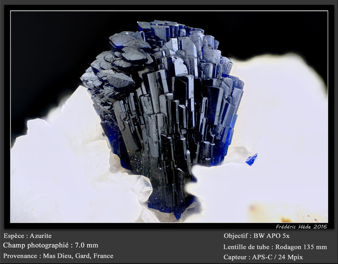The width and height of the screenshot is (338, 264).
Task: Select the 'Objectif : BW APO 5x' caption
Action: [x=256, y=236]
